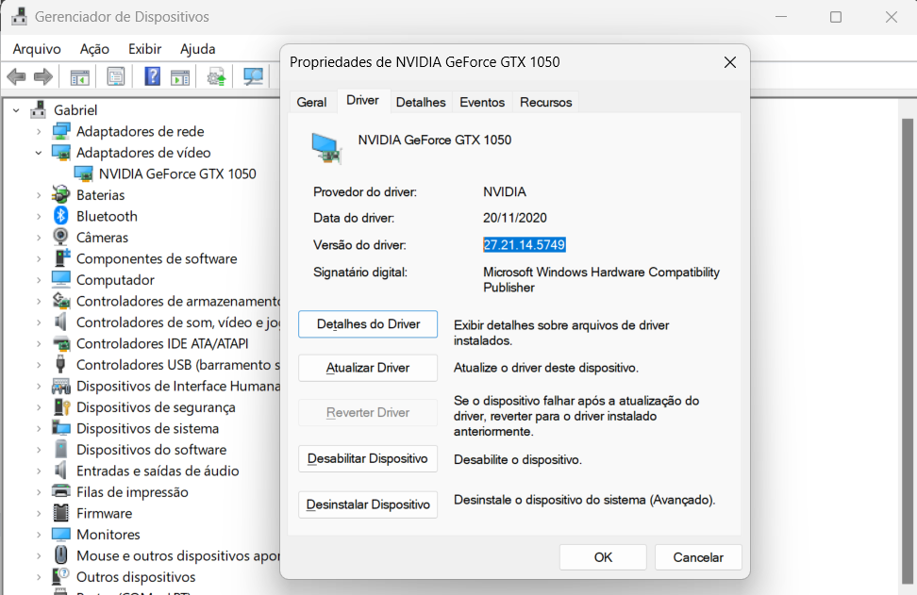Image resolution: width=917 pixels, height=595 pixels.
Task: Click the Computador monitor icon
Action: pos(60,280)
